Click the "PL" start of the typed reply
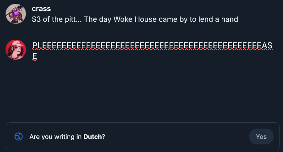 point(37,46)
